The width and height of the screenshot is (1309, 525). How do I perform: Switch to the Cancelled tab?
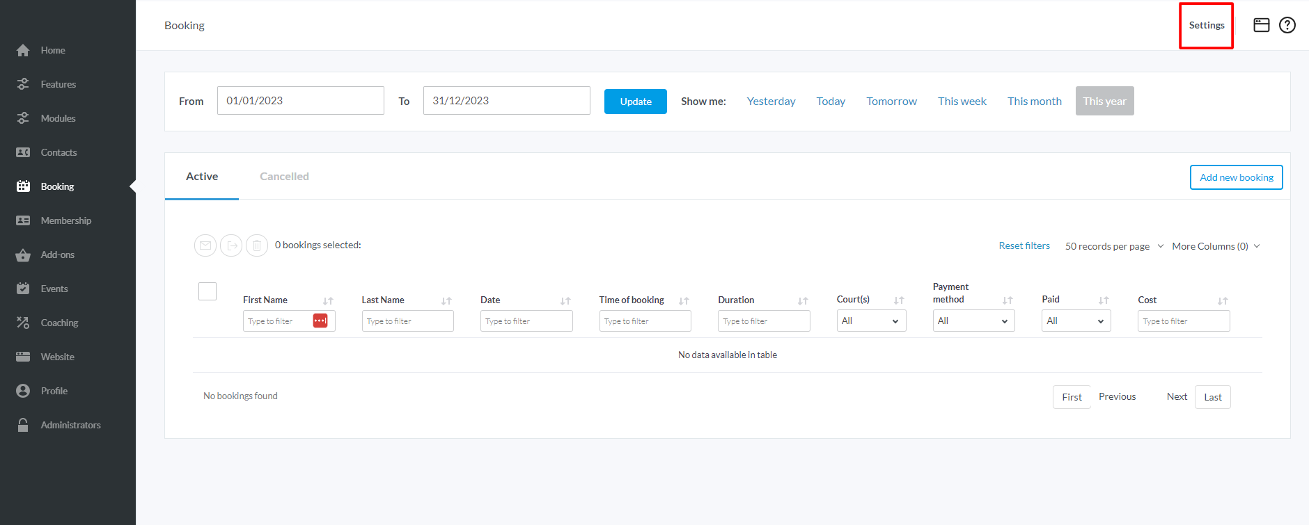284,177
